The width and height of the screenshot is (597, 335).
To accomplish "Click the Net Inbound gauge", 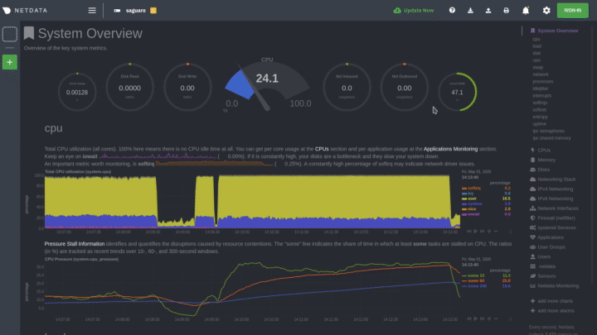I will [347, 88].
